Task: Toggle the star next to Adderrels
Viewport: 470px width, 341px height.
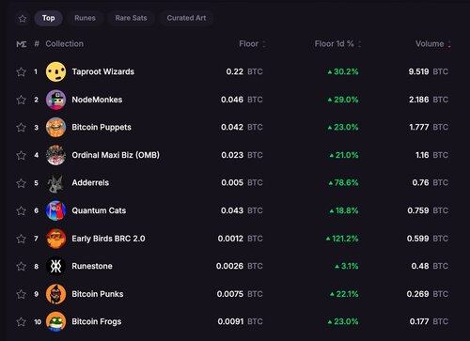Action: [x=21, y=183]
